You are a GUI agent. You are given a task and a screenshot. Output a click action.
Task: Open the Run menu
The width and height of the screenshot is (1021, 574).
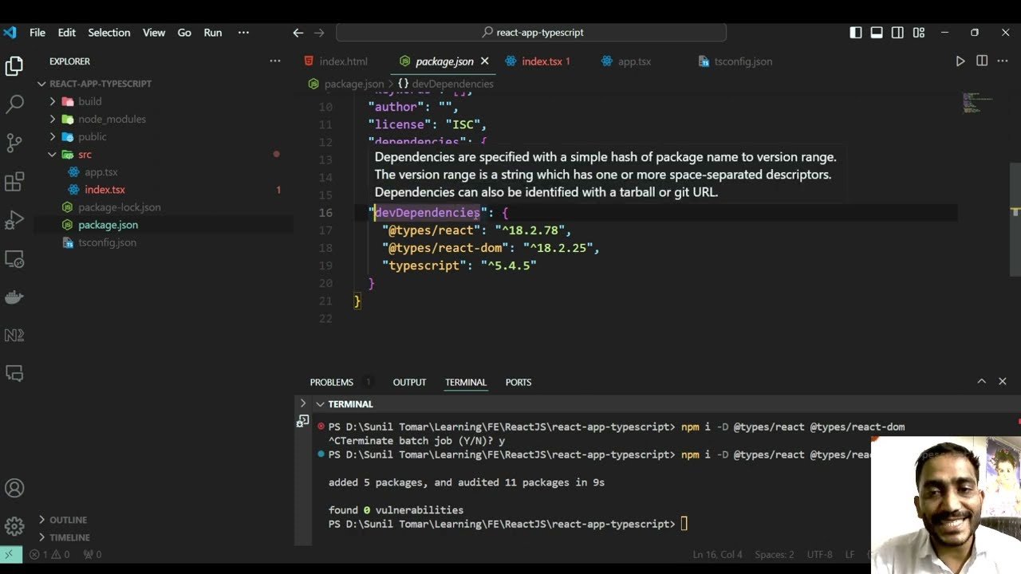pyautogui.click(x=213, y=33)
